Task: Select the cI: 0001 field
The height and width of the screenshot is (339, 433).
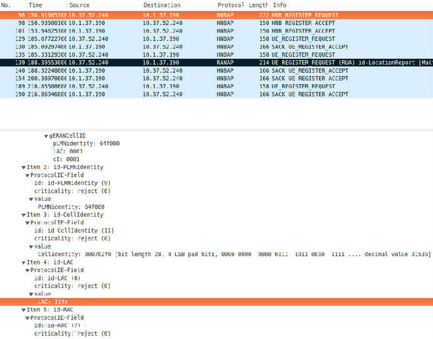Action: 66,159
